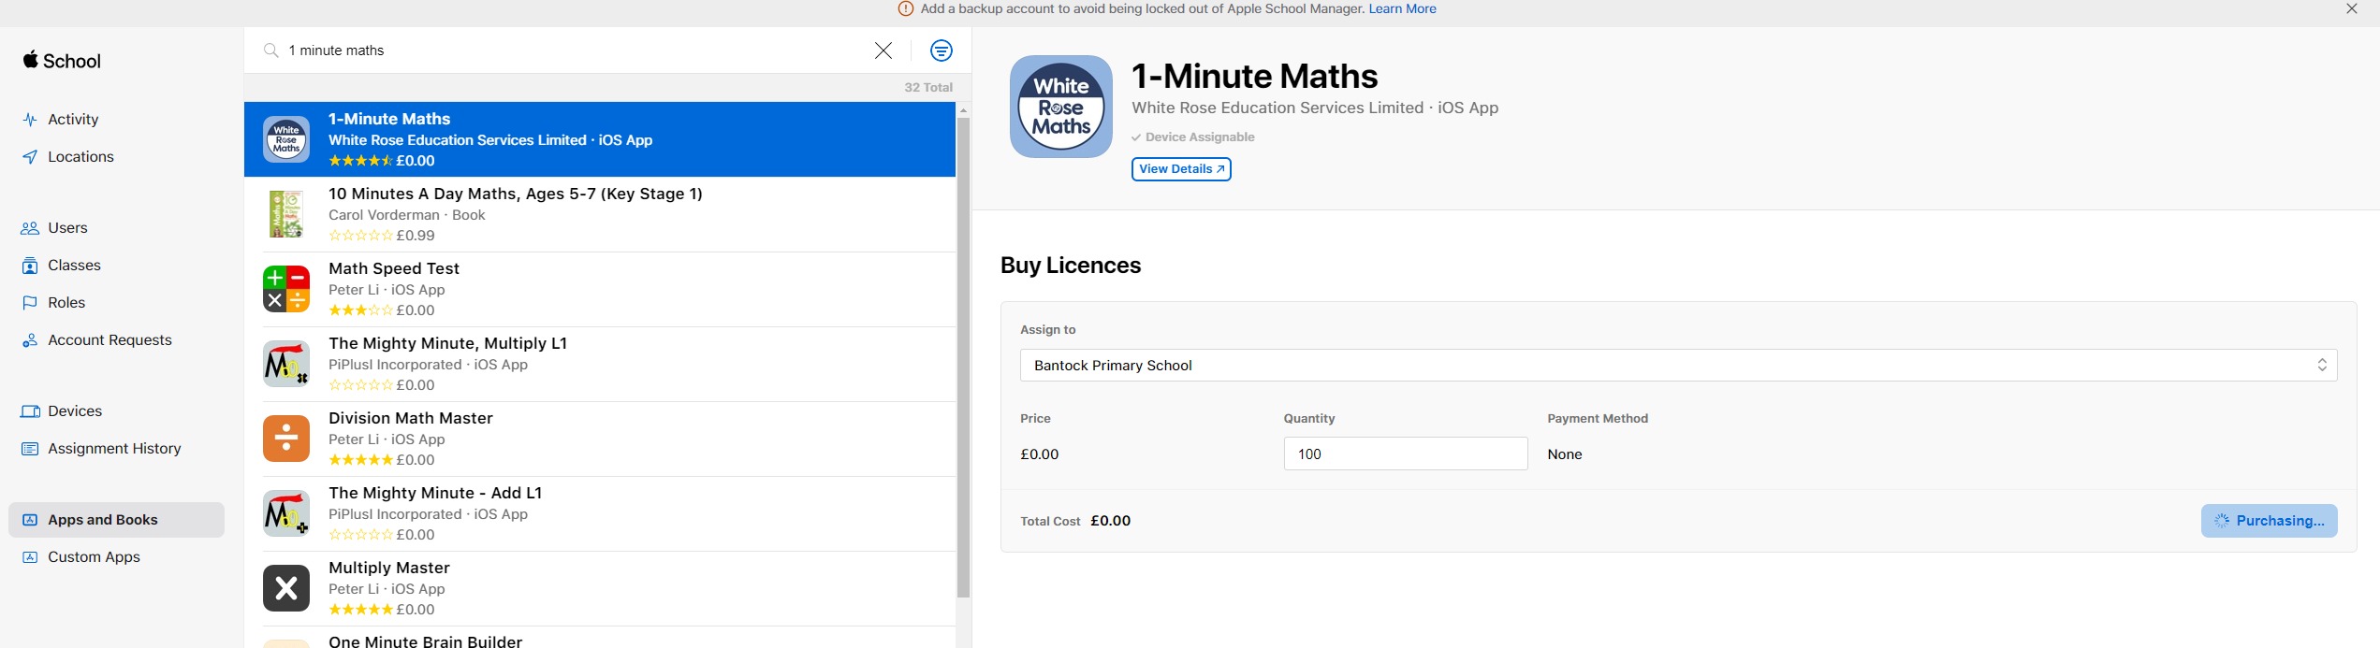
Task: Click the Apple School logo
Action: [x=62, y=61]
